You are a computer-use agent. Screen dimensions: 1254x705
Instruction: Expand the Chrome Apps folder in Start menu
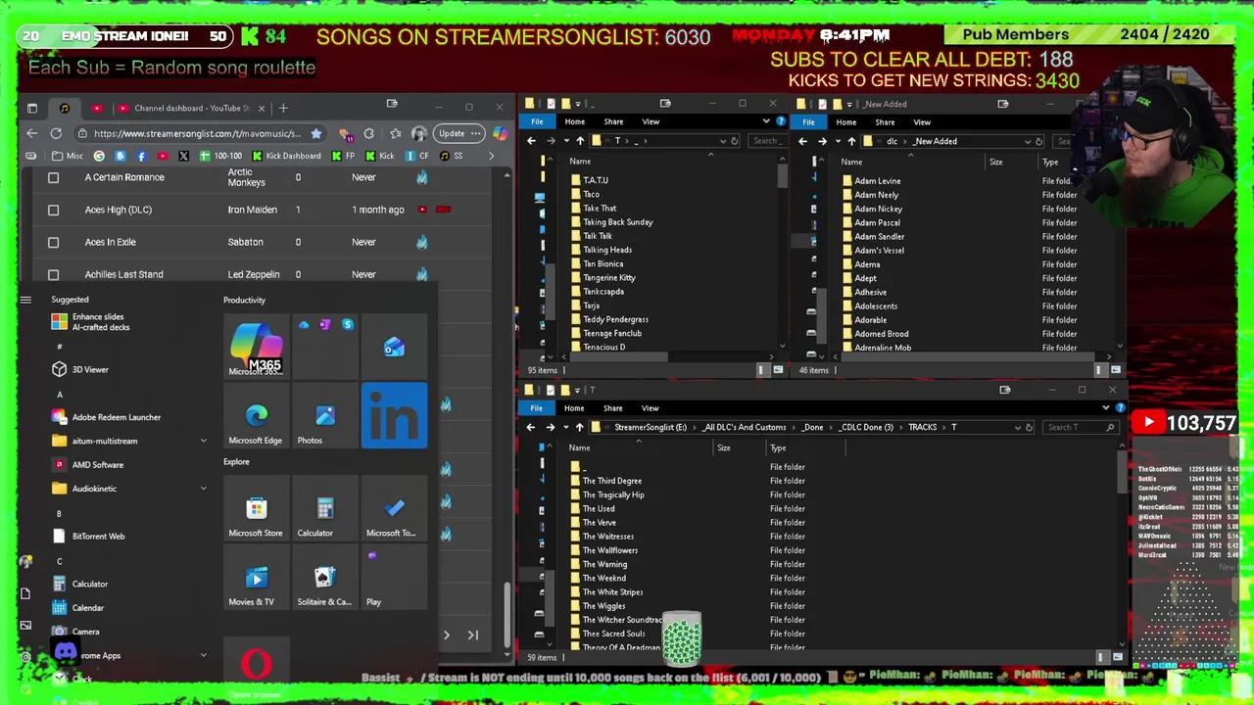204,655
